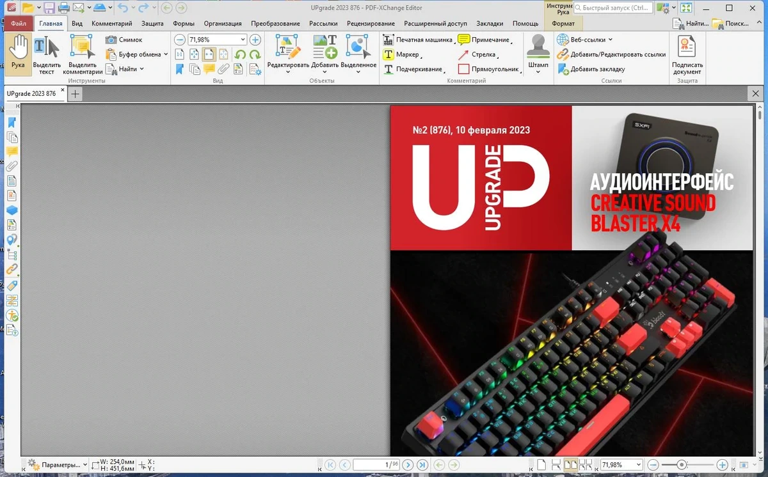Select the Прямоугольник rectangle tool
This screenshot has width=768, height=477.
(489, 69)
